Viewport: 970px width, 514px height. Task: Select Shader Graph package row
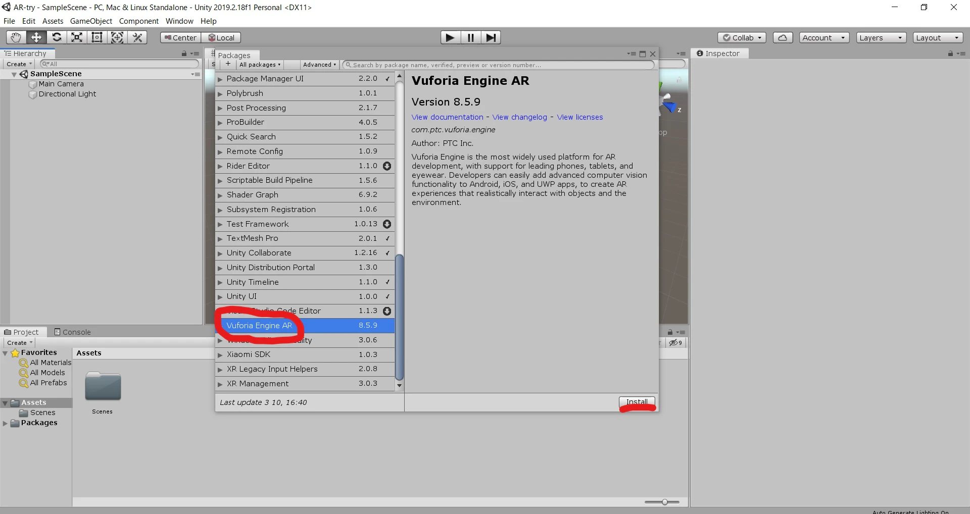pos(305,195)
